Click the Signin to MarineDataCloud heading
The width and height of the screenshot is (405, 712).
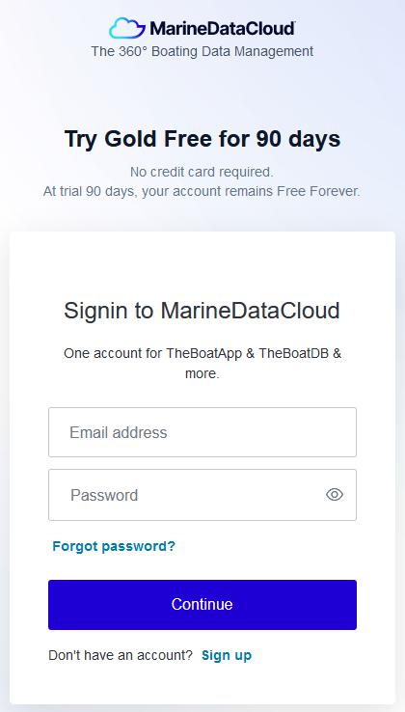tap(202, 311)
